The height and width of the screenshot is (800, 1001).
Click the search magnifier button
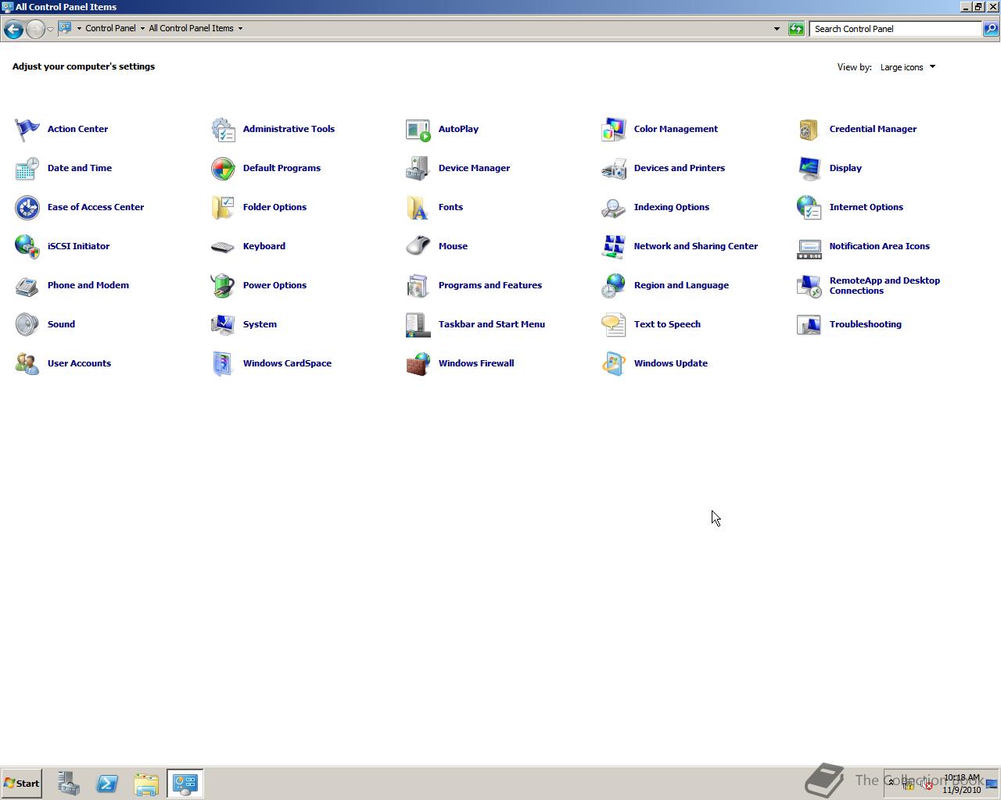point(990,29)
